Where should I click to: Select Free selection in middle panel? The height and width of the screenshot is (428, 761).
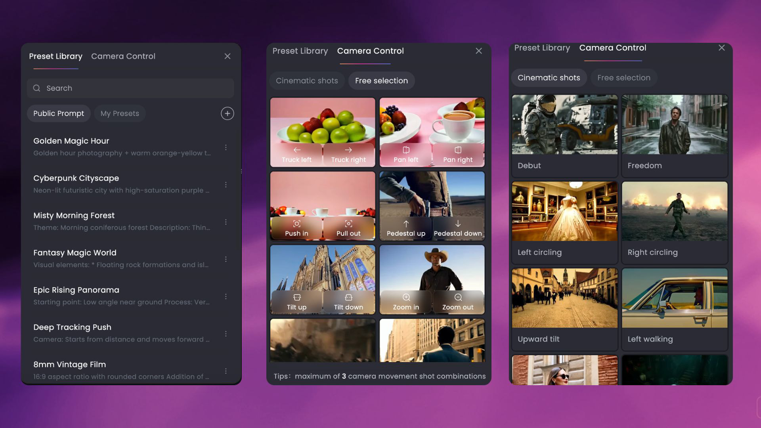pyautogui.click(x=381, y=80)
